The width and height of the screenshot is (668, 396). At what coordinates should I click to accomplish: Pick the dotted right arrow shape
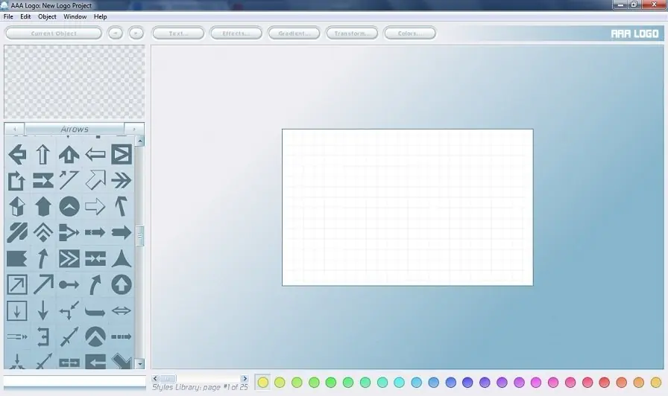pyautogui.click(x=122, y=337)
